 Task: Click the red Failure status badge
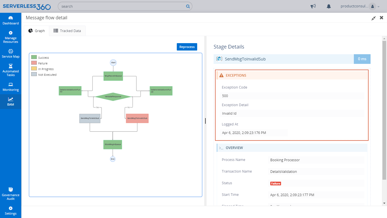pyautogui.click(x=276, y=183)
